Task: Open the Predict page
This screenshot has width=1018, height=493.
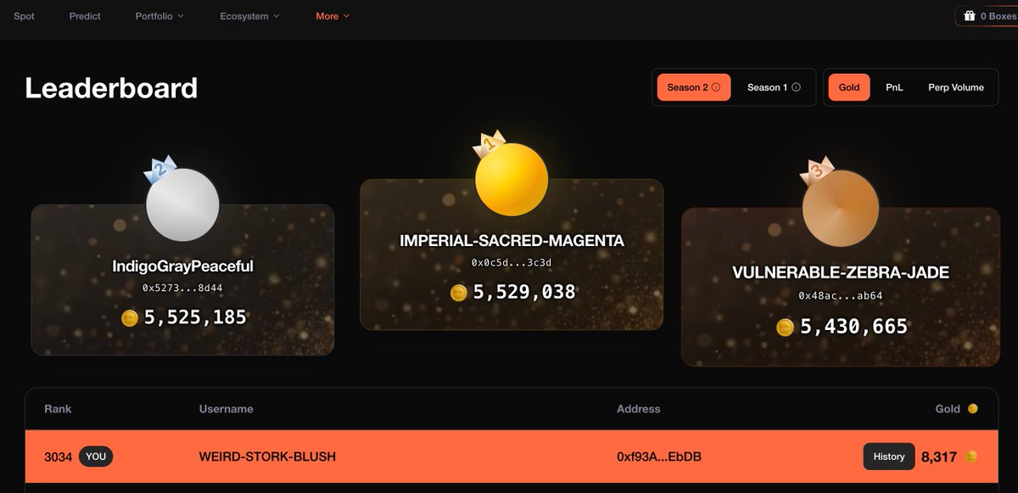Action: [x=85, y=16]
